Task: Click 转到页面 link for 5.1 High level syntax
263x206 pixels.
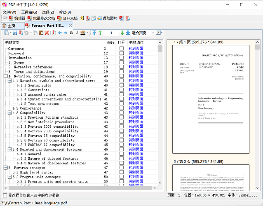Action: (x=136, y=172)
